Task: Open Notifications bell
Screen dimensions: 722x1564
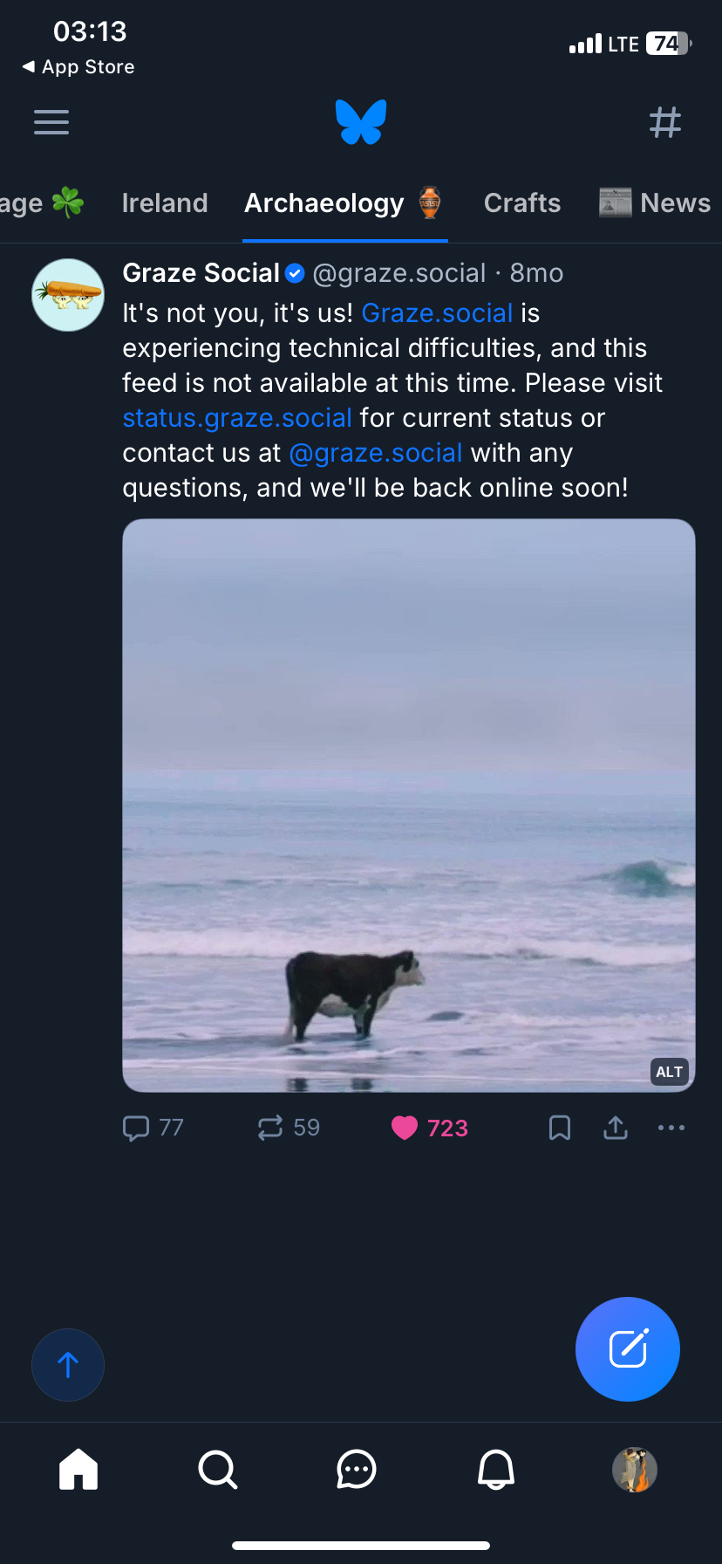Action: [496, 1469]
